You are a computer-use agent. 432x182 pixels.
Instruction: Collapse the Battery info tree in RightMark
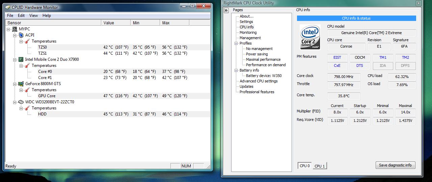[236, 71]
